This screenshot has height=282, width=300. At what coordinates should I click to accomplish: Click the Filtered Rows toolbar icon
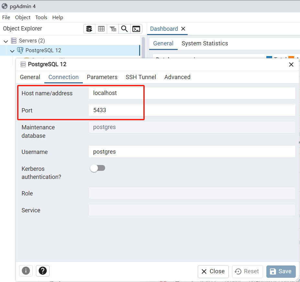113,29
